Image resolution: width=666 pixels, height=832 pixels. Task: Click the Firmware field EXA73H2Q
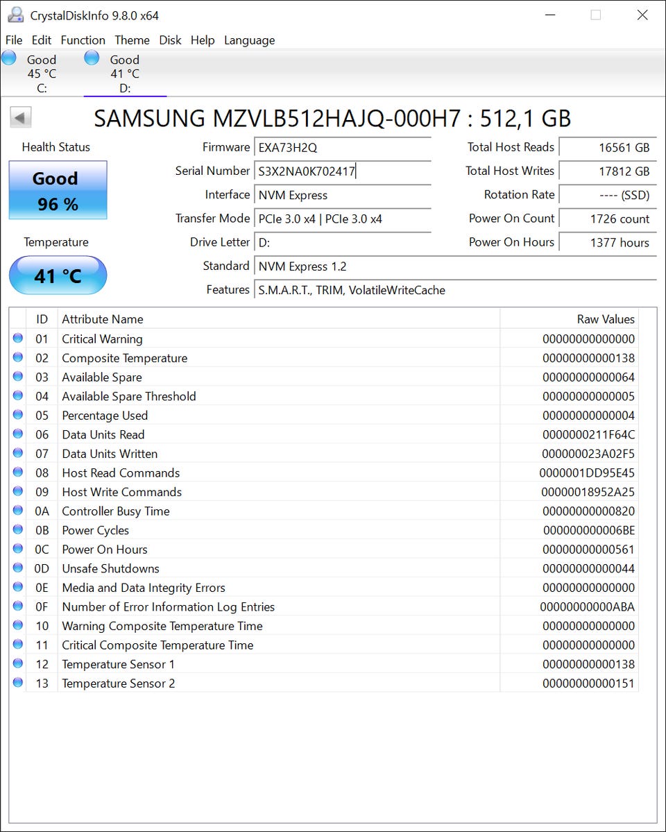[x=342, y=148]
